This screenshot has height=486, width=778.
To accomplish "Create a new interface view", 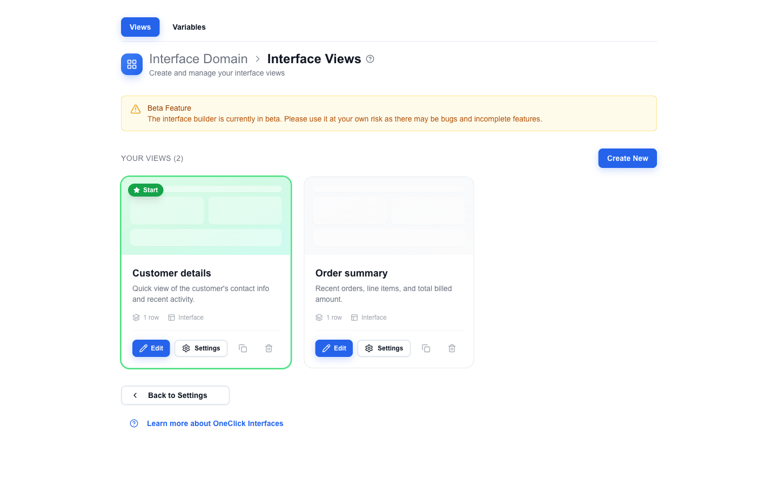I will point(627,158).
